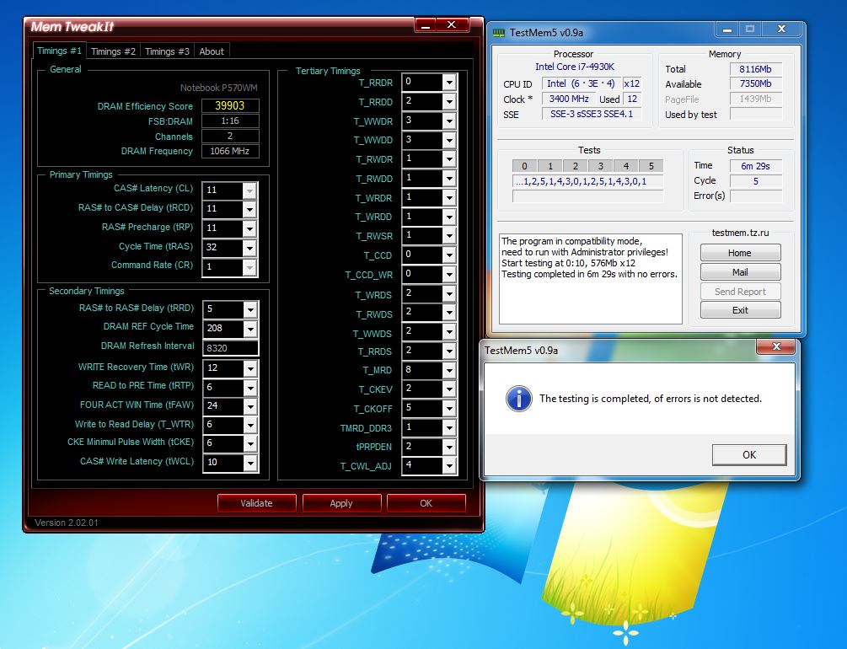Click the DRAM Refresh Interval field showing 8320

coord(231,348)
